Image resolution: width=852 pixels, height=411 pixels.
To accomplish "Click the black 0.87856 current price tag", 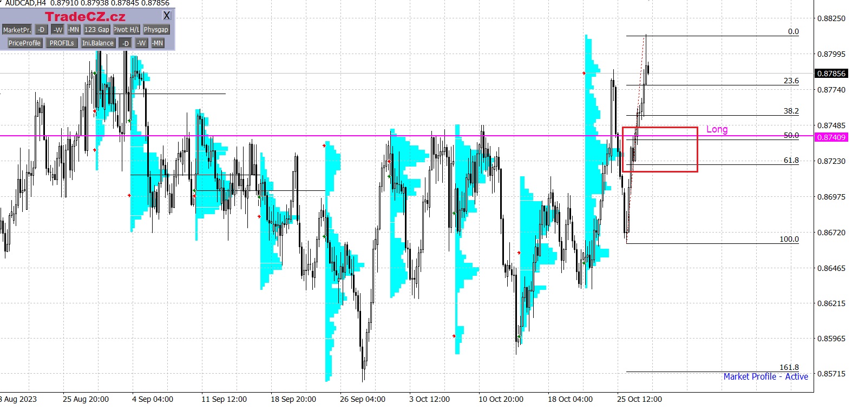I will pyautogui.click(x=831, y=74).
